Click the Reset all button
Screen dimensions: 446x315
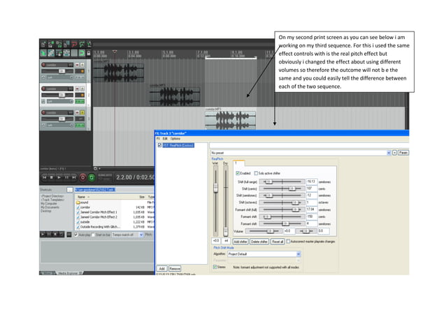[x=278, y=240]
